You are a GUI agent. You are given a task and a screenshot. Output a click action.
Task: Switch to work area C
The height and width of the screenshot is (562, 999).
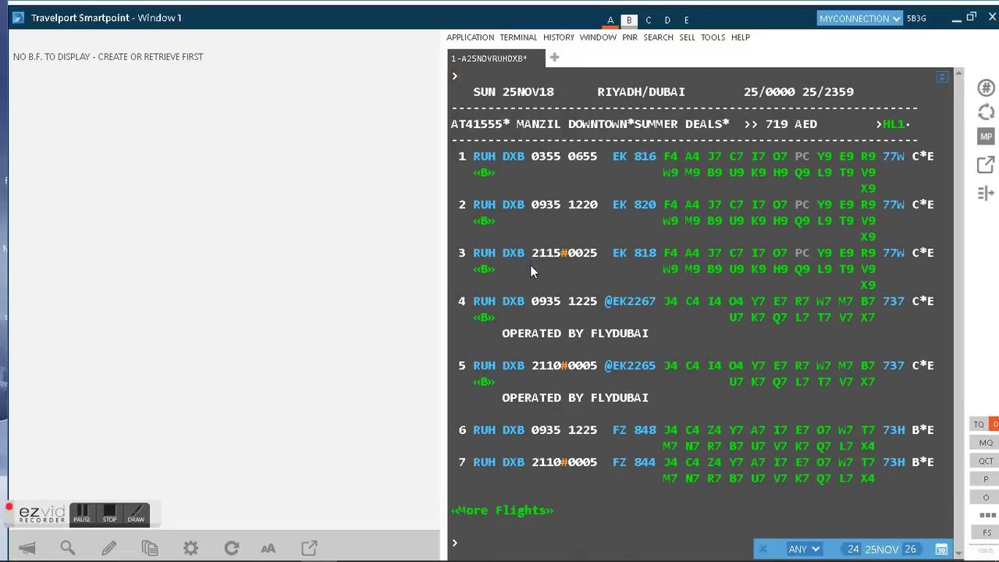(x=648, y=20)
